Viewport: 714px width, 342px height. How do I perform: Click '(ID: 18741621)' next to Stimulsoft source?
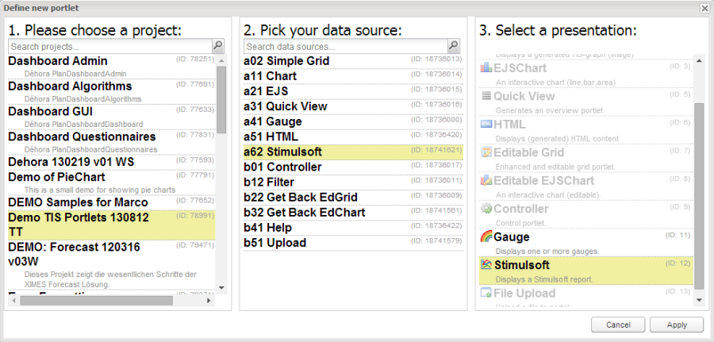(436, 150)
